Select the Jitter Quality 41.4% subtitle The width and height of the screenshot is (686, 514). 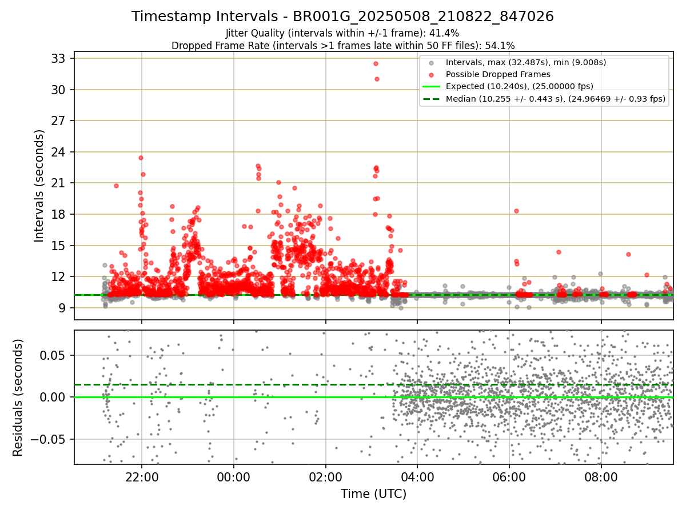click(342, 33)
